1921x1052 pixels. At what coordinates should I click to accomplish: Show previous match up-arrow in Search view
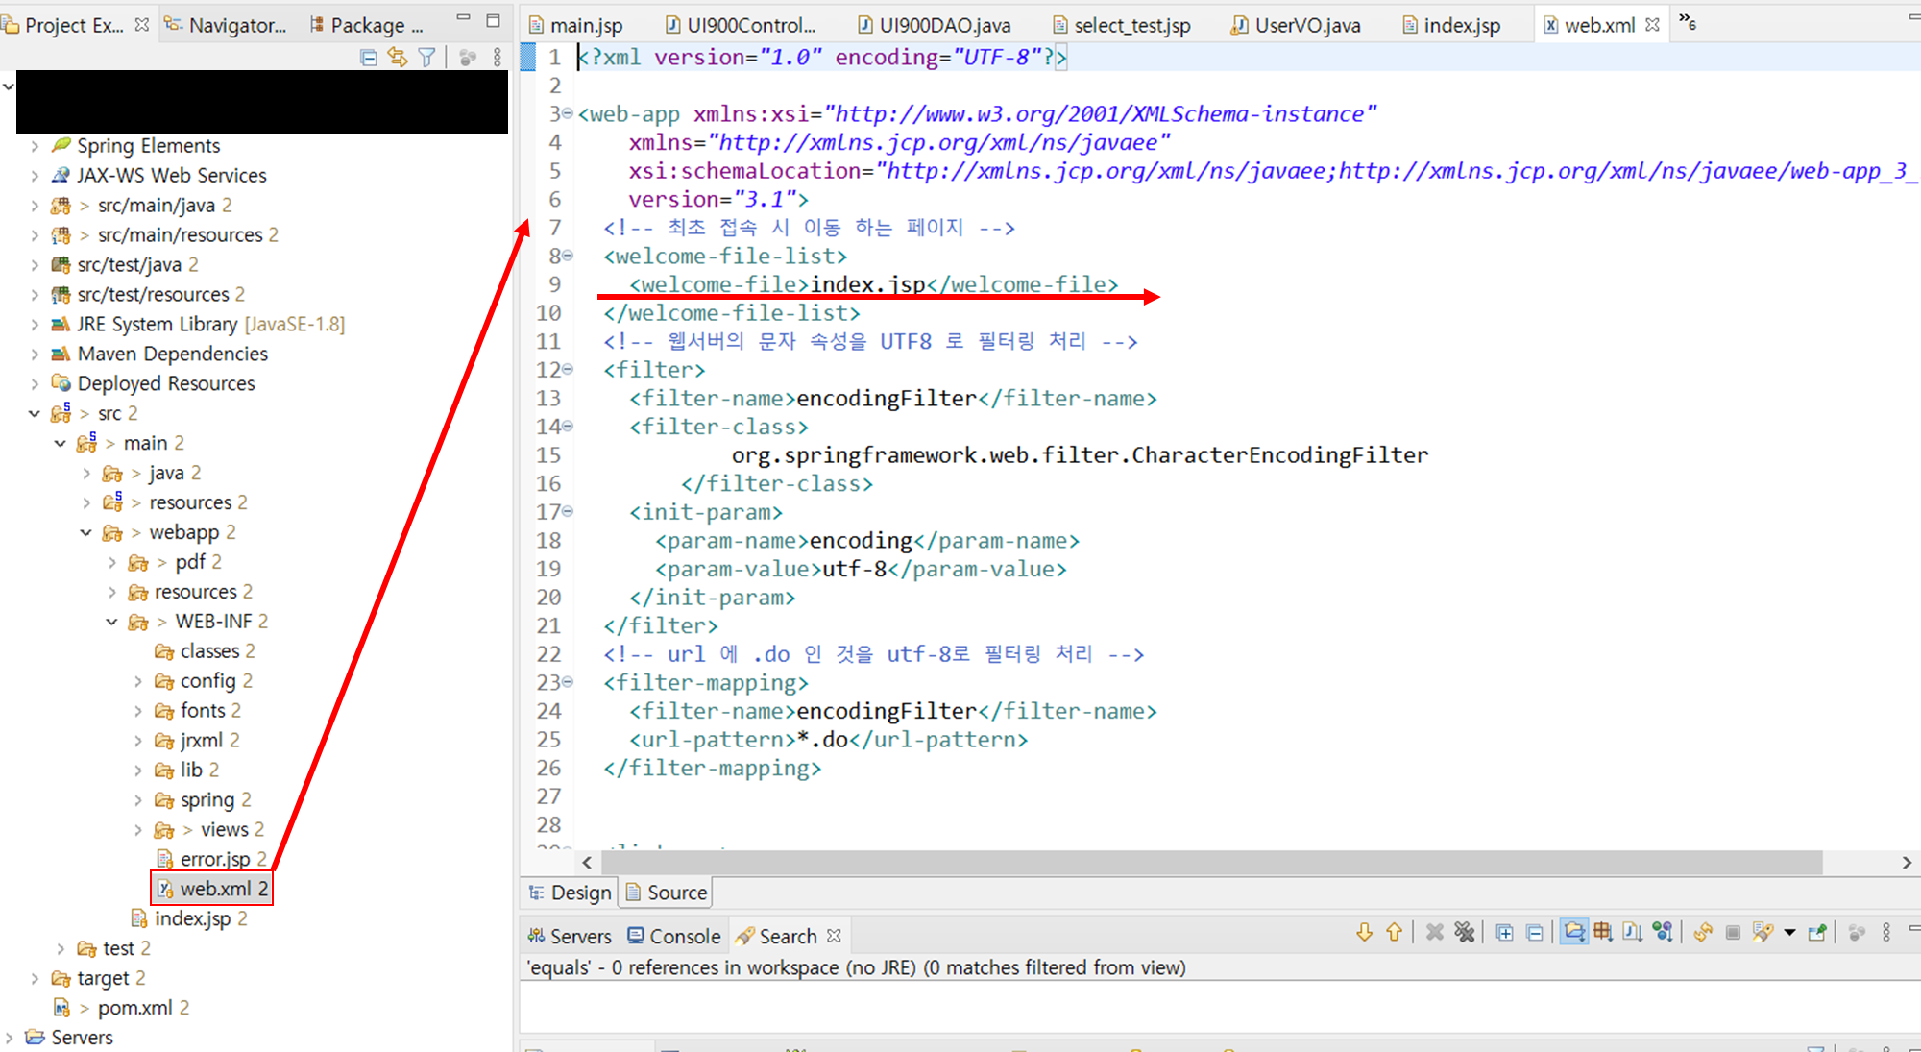point(1394,932)
